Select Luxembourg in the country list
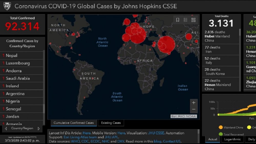256x144 pixels. [x=22, y=63]
